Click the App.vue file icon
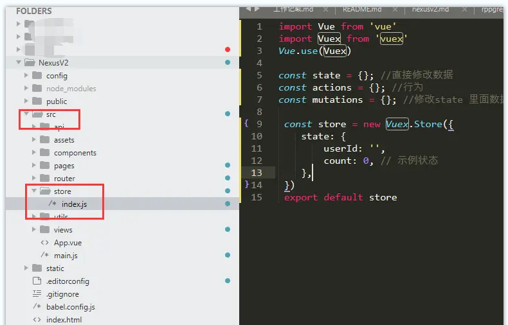This screenshot has width=508, height=325. tap(44, 243)
